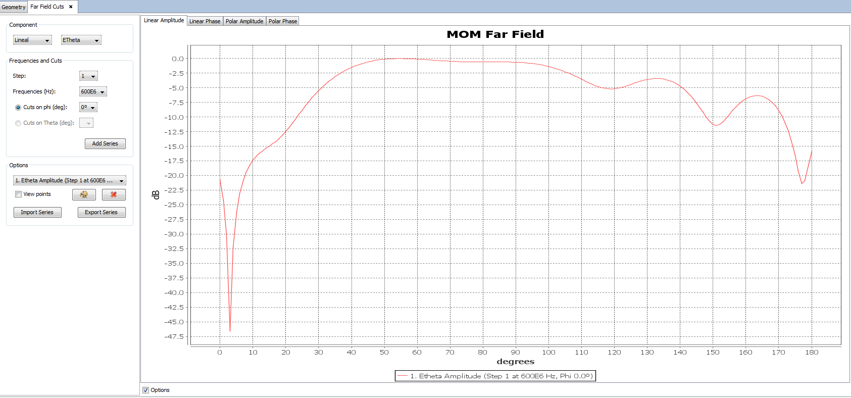Expand the Etheta Amplitude series selector

point(69,180)
